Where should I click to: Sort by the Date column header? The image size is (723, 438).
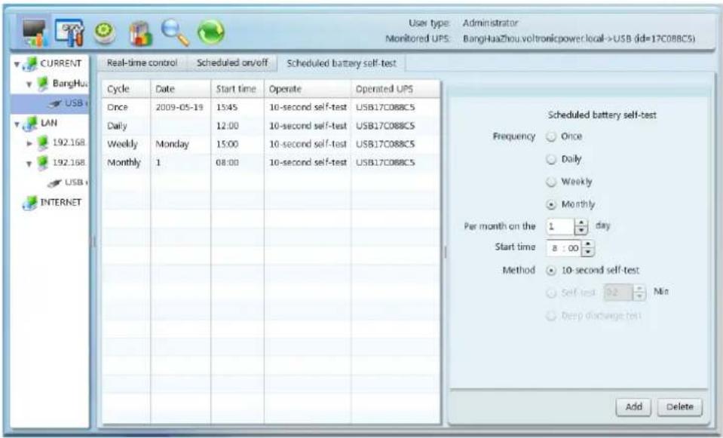(181, 90)
